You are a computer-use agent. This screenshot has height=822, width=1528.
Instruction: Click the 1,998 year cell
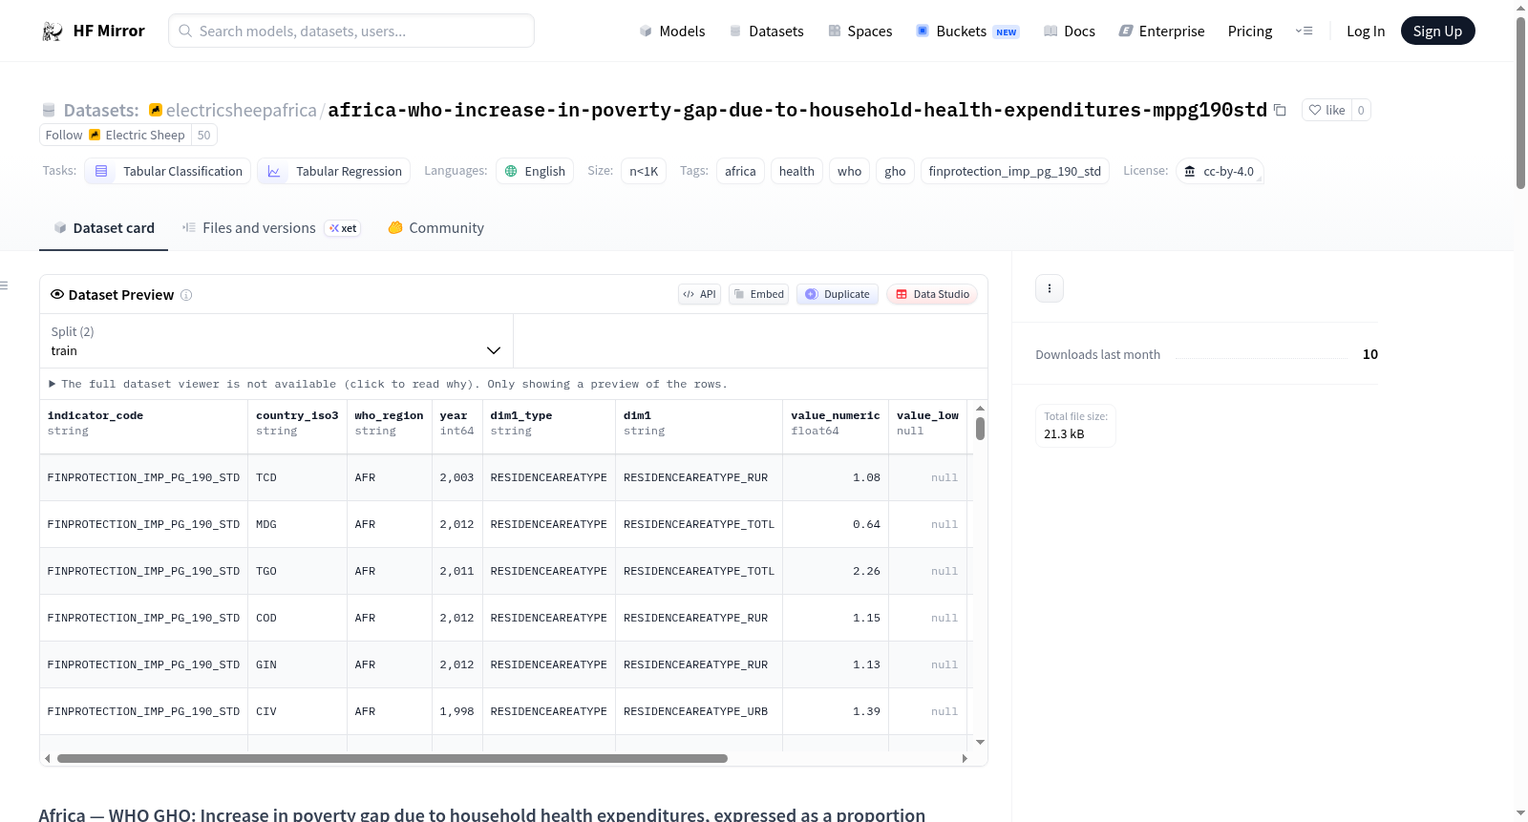coord(457,711)
